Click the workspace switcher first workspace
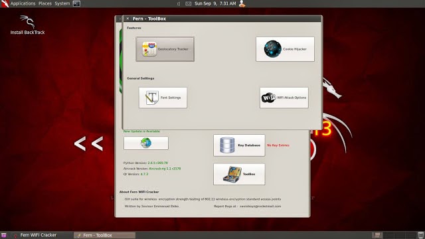This screenshot has width=425, height=239. point(377,235)
